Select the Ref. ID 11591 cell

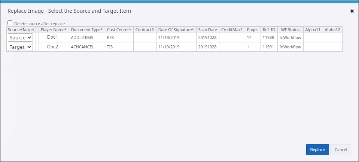[268, 47]
